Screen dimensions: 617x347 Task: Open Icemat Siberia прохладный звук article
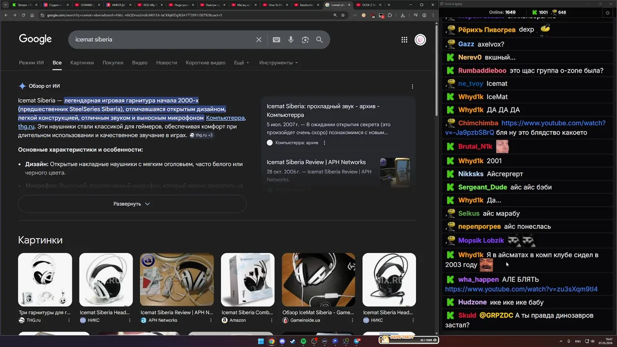tap(323, 110)
